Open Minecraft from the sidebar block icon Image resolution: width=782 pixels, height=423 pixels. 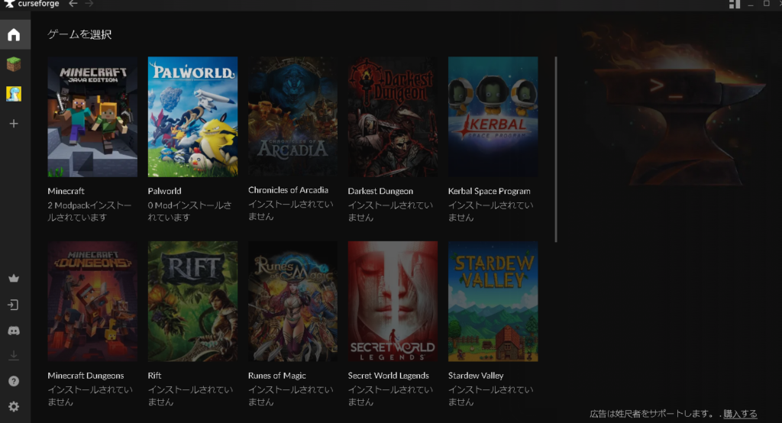[x=14, y=64]
